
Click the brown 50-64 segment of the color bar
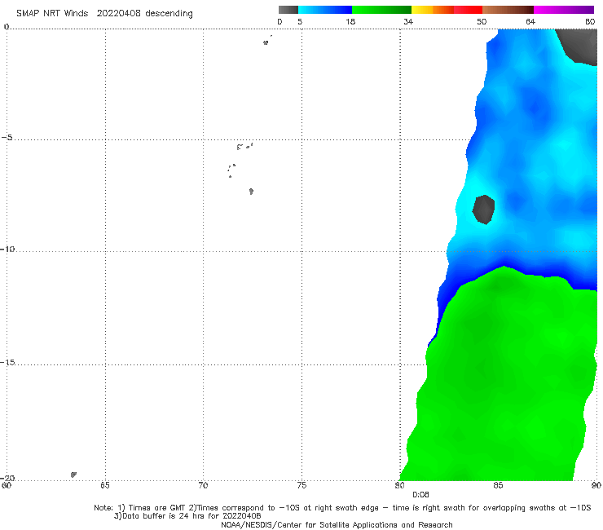tap(508, 10)
